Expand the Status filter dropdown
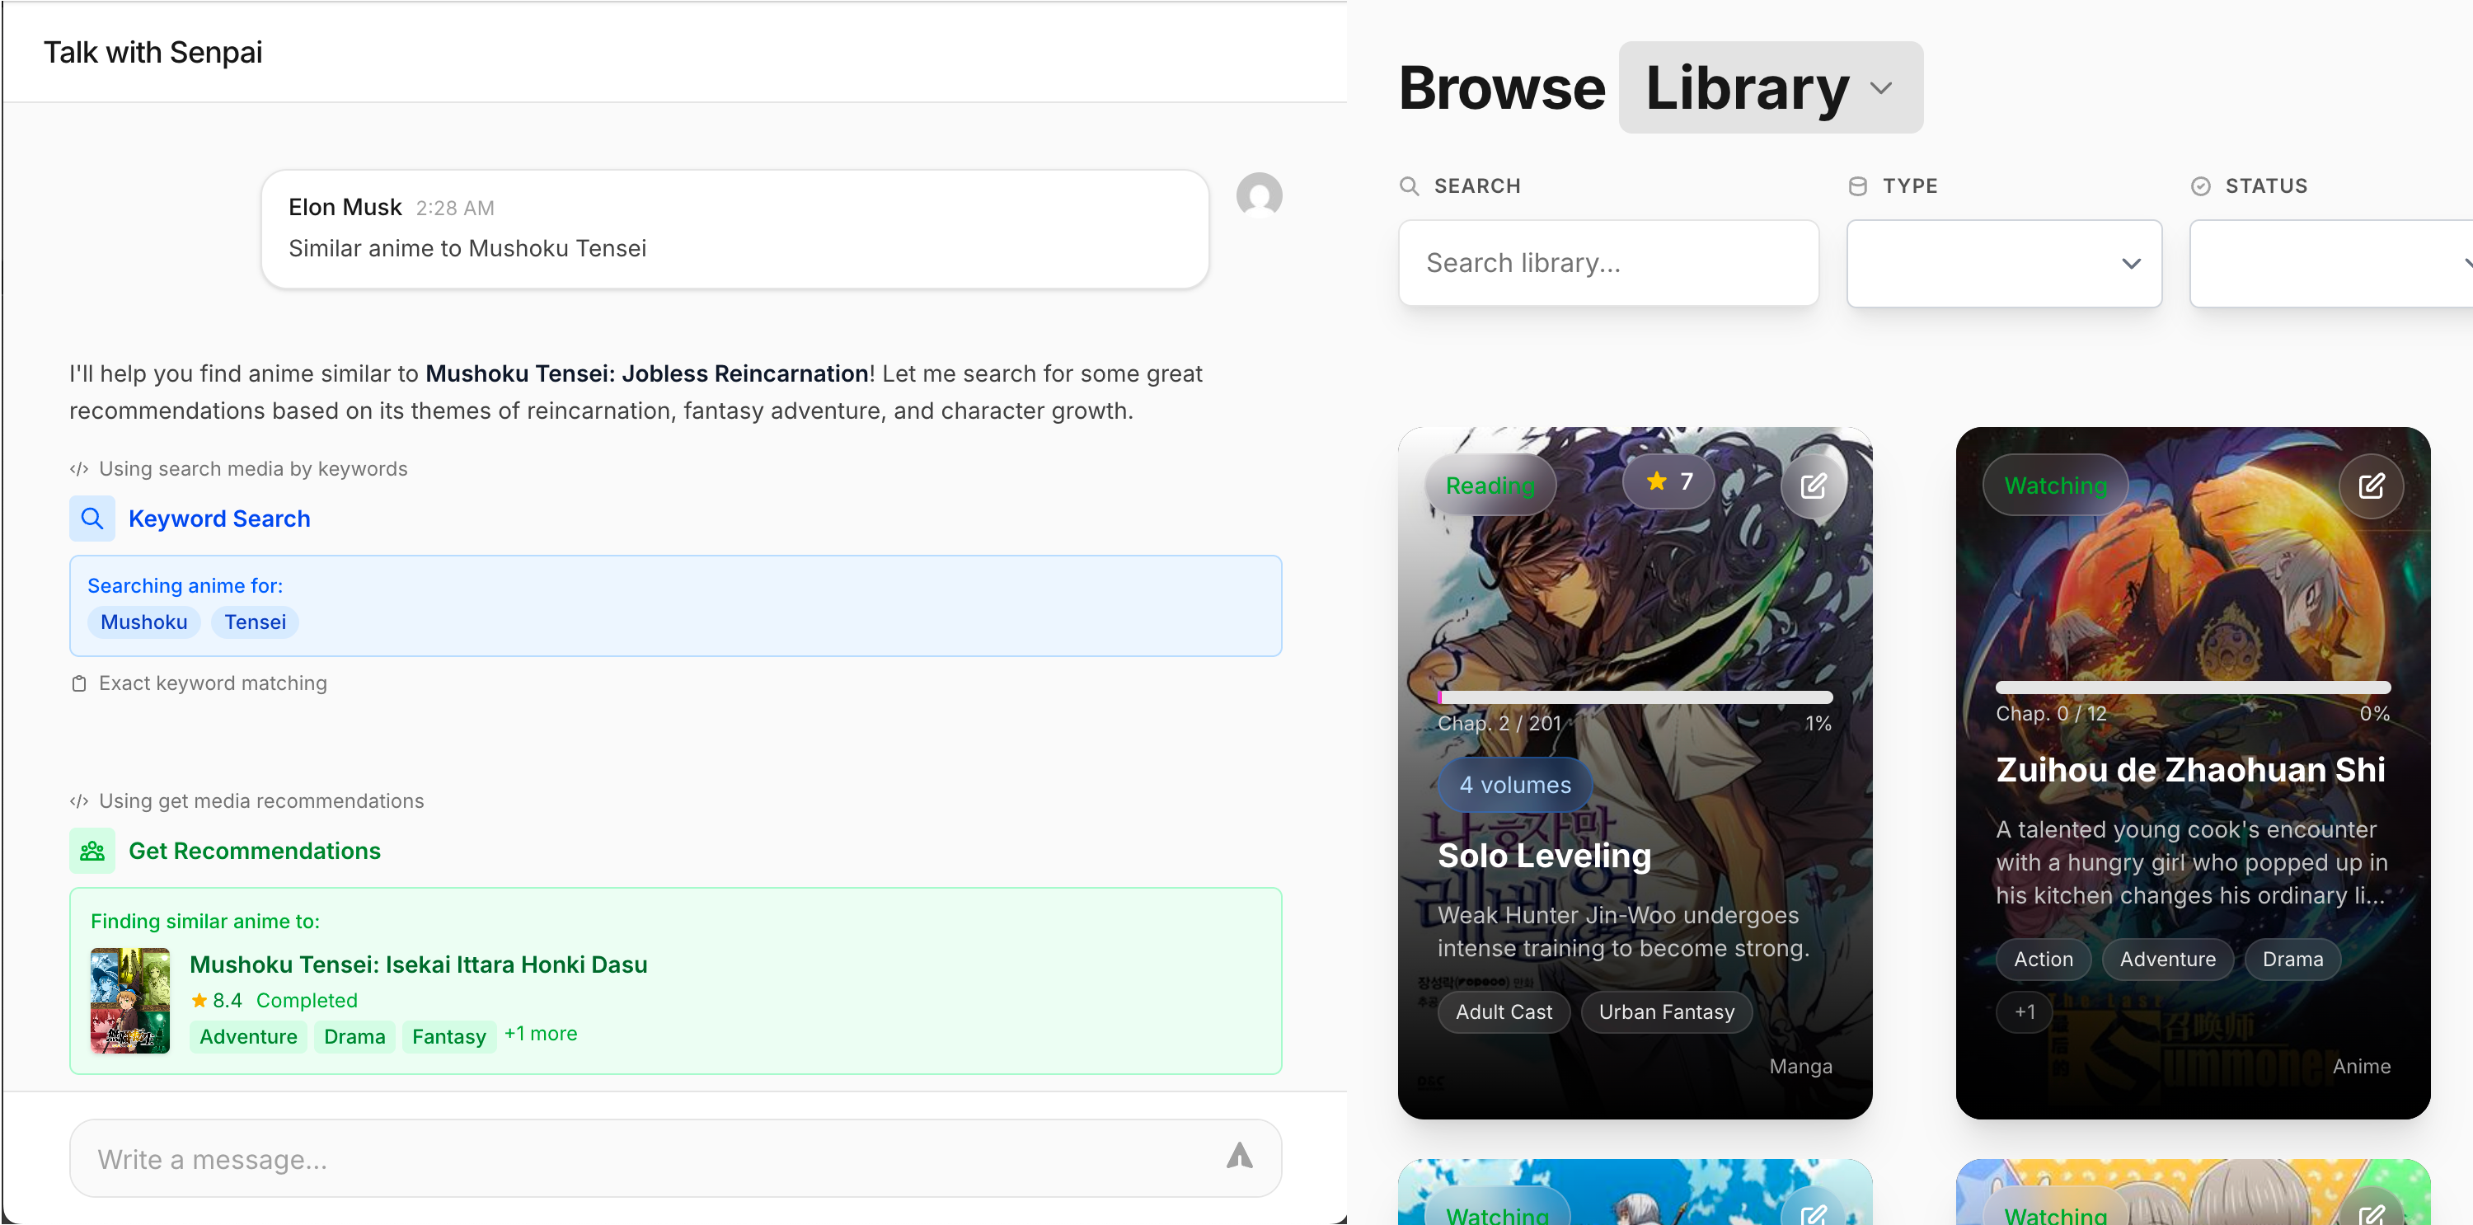The height and width of the screenshot is (1225, 2473). click(2333, 263)
